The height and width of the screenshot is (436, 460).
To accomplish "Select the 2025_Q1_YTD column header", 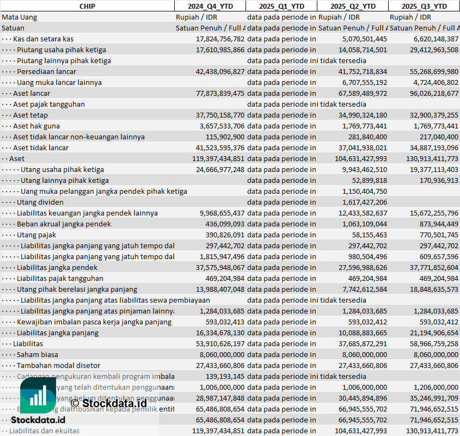I will click(281, 6).
